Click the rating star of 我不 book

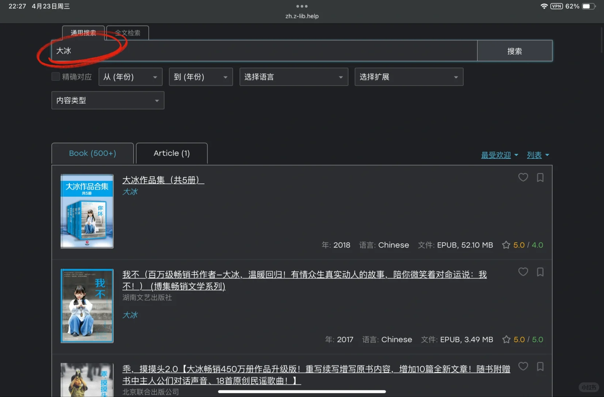click(506, 339)
